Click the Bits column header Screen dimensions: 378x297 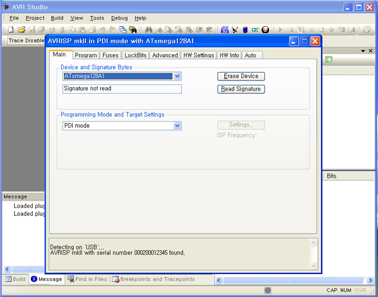(348, 176)
